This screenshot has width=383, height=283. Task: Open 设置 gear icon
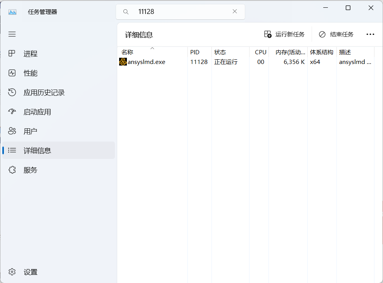pos(12,272)
